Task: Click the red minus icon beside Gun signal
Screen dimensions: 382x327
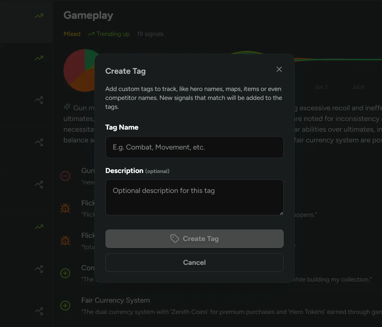Action: [x=65, y=176]
